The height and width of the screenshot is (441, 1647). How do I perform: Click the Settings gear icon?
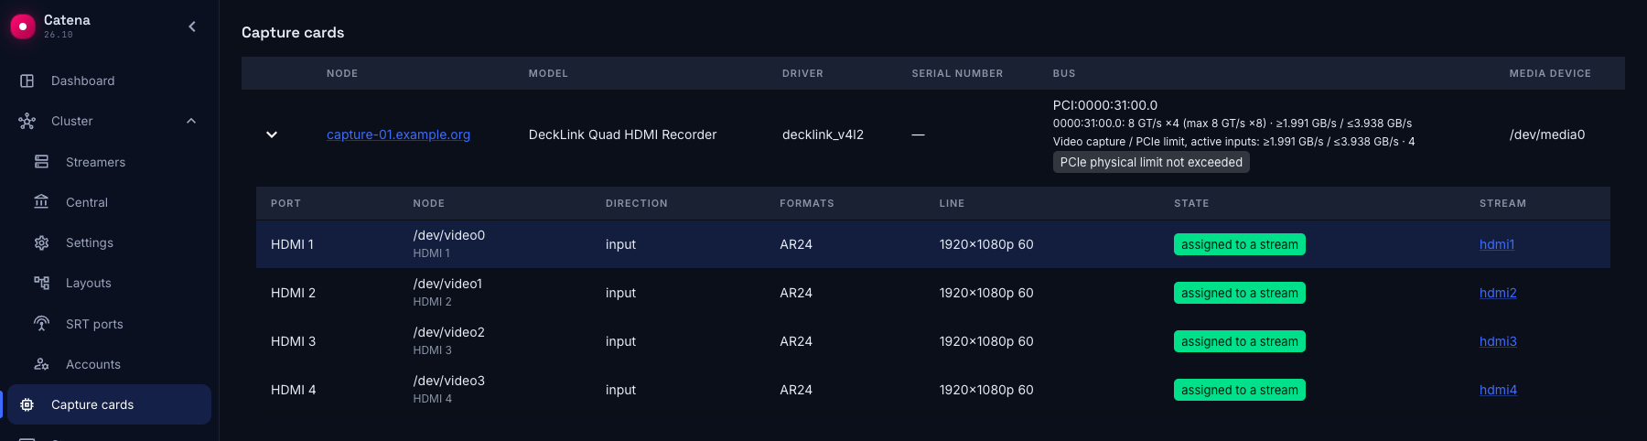click(x=41, y=242)
